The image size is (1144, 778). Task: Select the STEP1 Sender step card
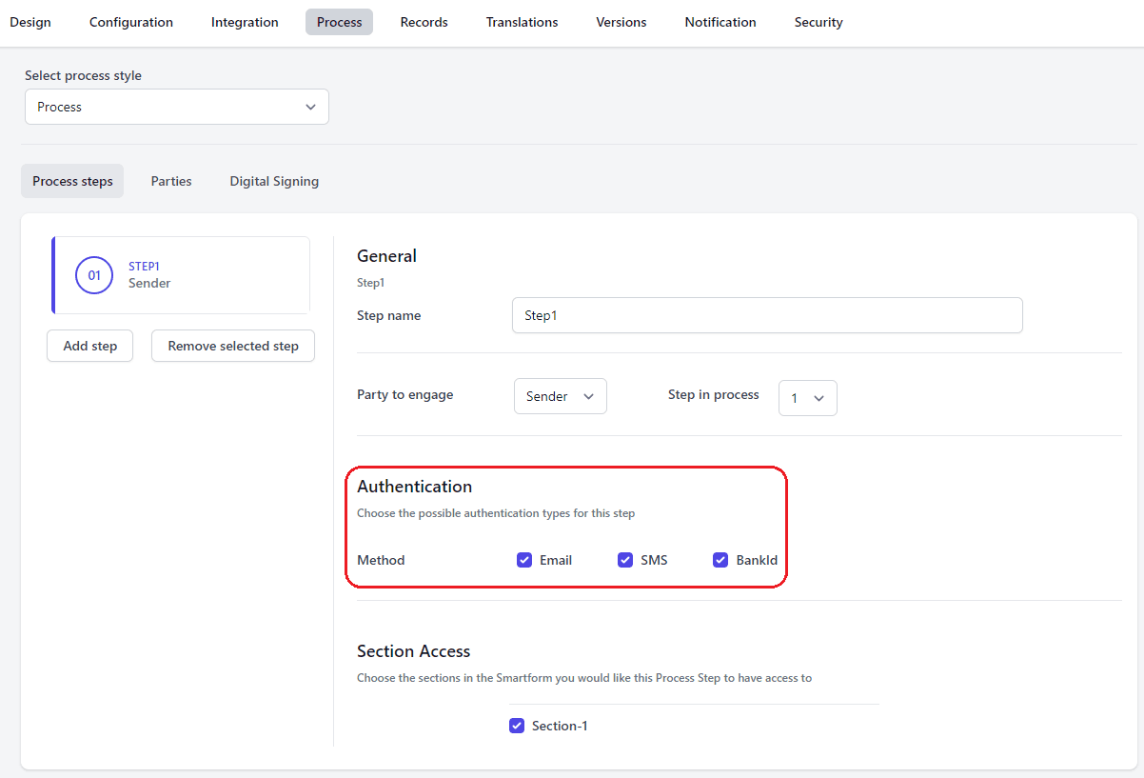click(181, 275)
